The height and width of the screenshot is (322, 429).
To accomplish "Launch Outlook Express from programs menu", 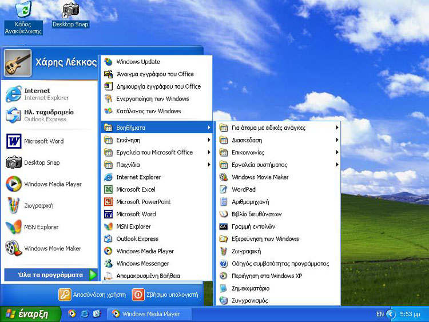I will click(x=157, y=239).
